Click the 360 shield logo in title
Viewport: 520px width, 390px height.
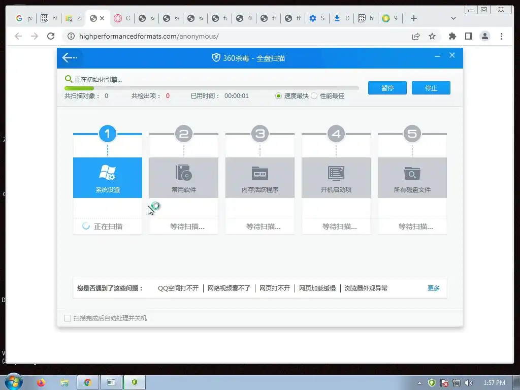click(x=216, y=58)
